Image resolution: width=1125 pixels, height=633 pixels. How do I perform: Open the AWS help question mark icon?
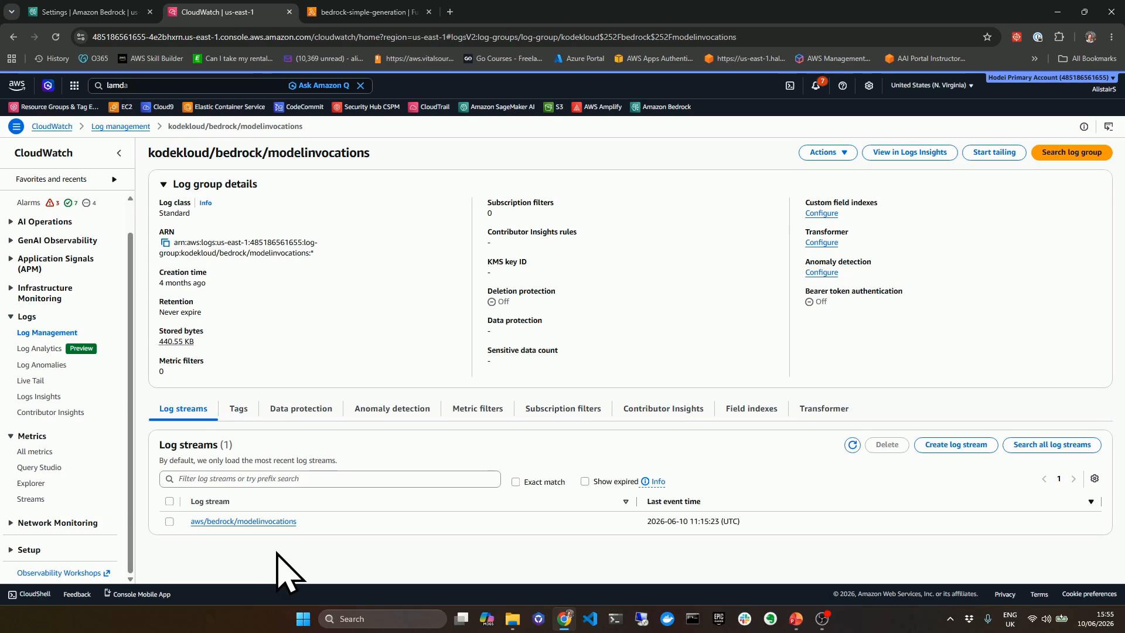[843, 86]
